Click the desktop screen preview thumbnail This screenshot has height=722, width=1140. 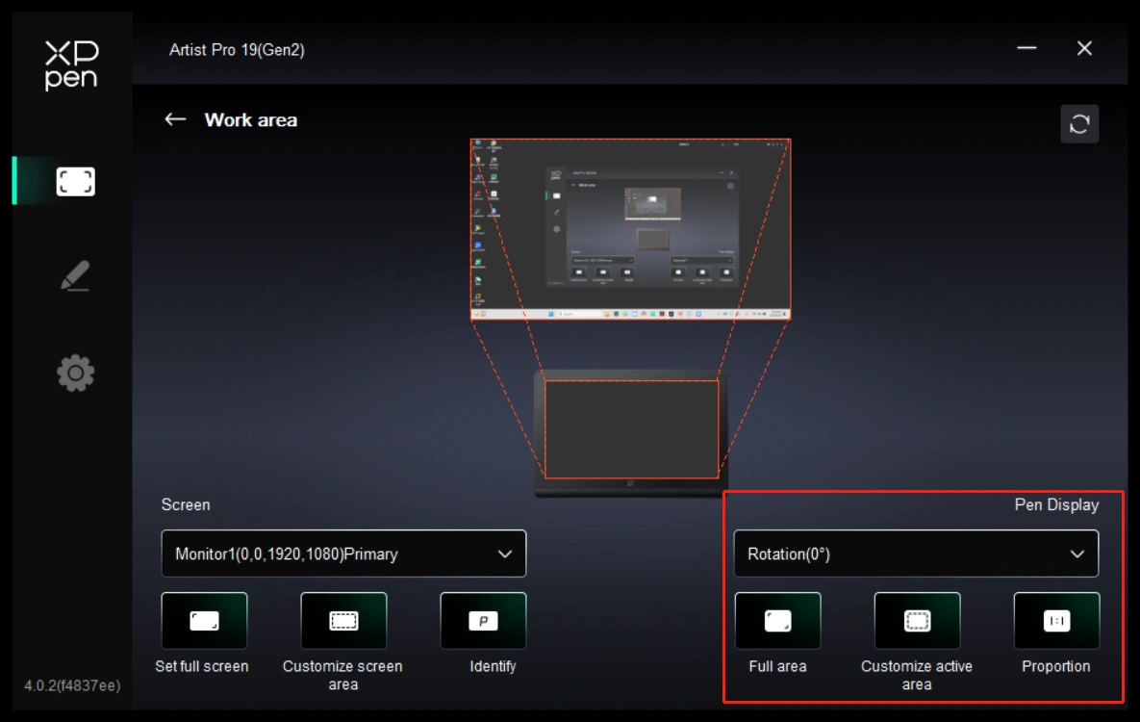click(630, 229)
